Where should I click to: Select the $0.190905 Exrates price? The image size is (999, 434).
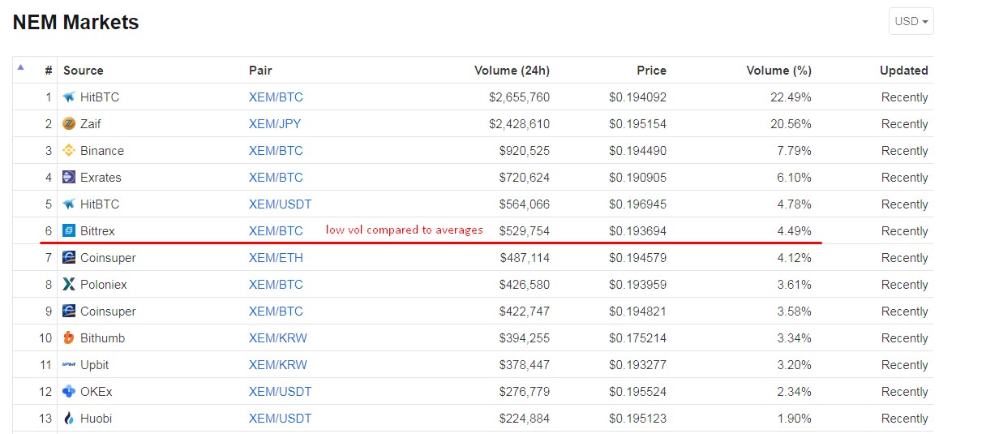[x=637, y=178]
